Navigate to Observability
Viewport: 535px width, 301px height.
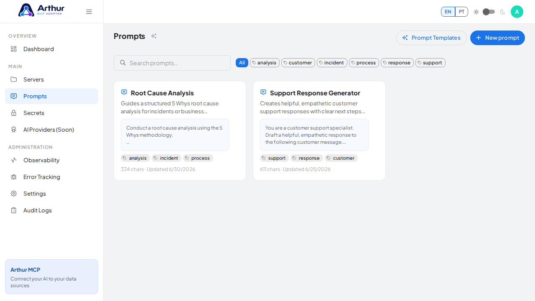[x=51, y=160]
